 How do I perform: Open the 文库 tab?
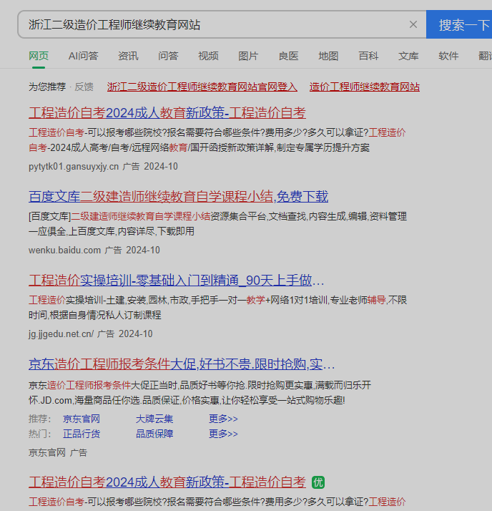(408, 56)
